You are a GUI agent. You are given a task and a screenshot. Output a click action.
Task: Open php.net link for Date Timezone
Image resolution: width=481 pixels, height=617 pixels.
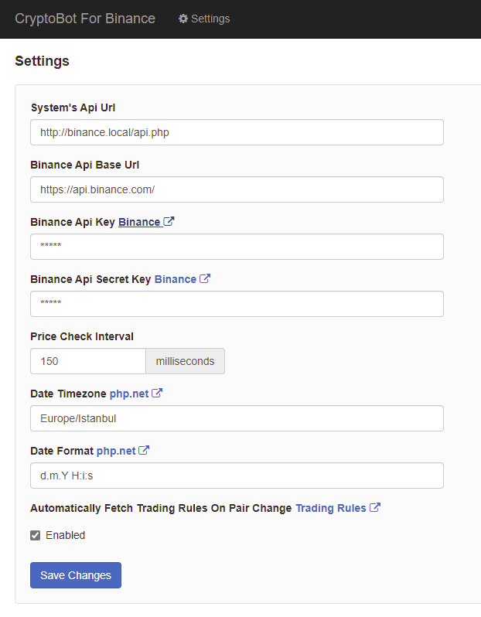tap(129, 394)
